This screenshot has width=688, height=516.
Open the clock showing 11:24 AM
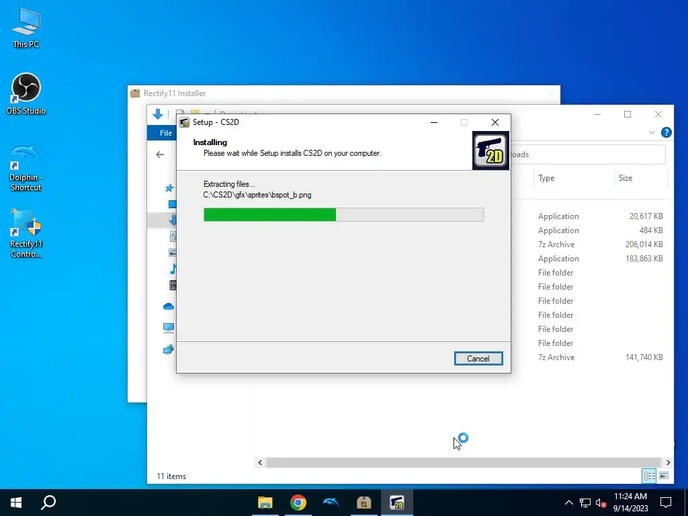click(x=630, y=503)
